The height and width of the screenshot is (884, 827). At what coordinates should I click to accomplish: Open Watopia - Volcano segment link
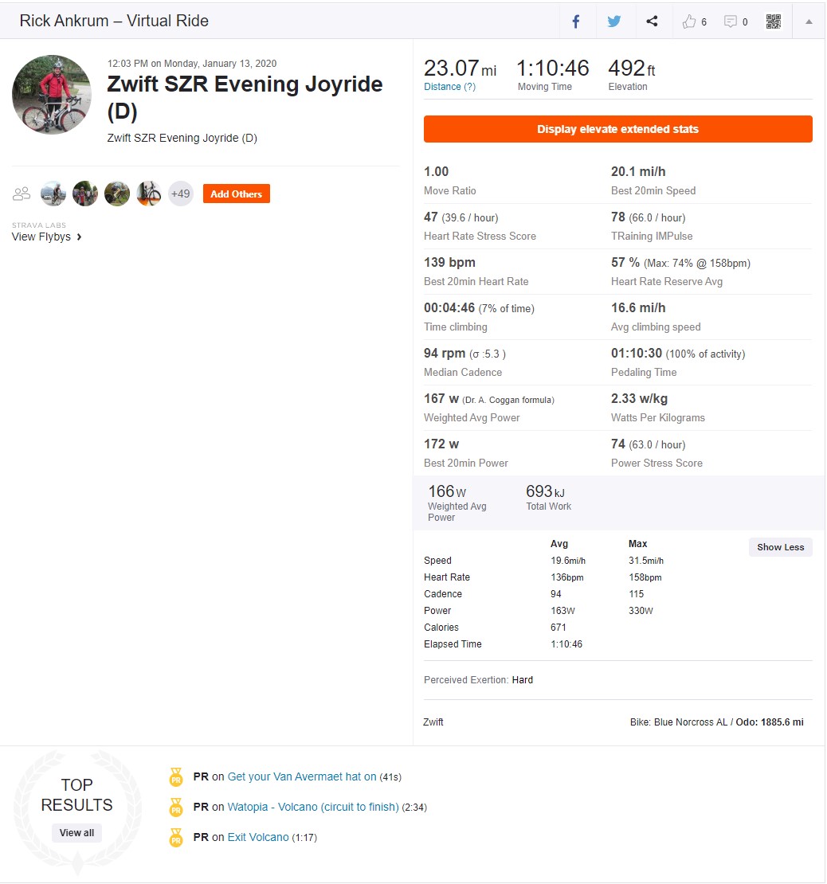[313, 807]
